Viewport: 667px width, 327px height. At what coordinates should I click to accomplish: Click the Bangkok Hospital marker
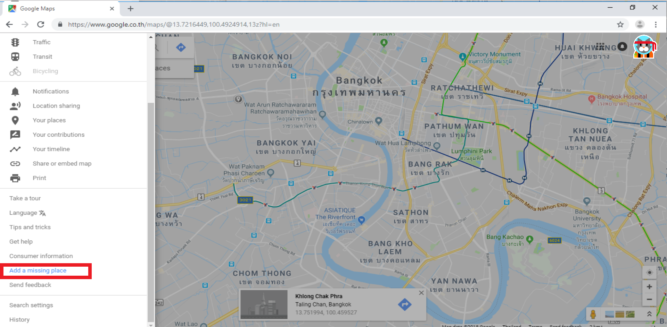(x=591, y=99)
